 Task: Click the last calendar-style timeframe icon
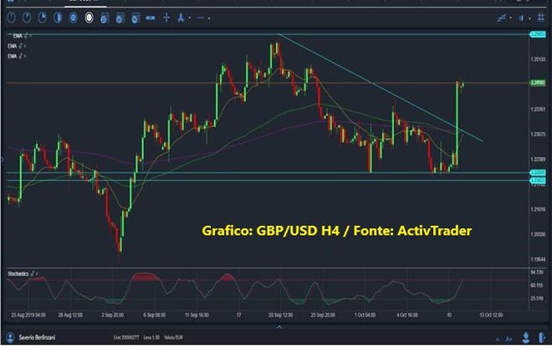[x=134, y=17]
